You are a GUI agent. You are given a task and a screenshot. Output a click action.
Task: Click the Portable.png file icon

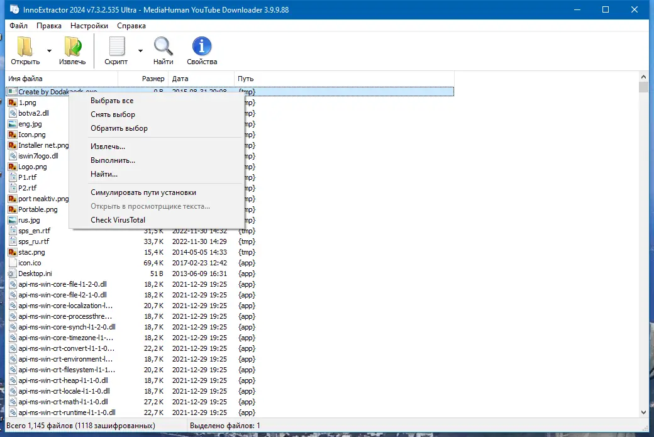pyautogui.click(x=13, y=209)
